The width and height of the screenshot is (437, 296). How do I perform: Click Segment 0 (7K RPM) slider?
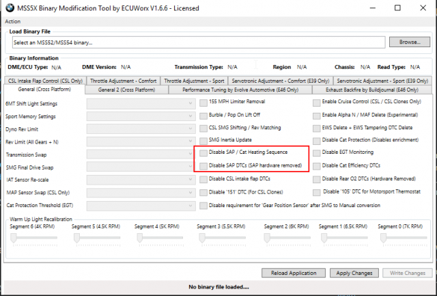coord(404,239)
